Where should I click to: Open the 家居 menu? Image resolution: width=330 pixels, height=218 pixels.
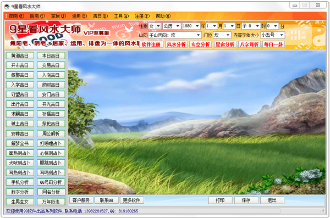pyautogui.click(x=58, y=16)
